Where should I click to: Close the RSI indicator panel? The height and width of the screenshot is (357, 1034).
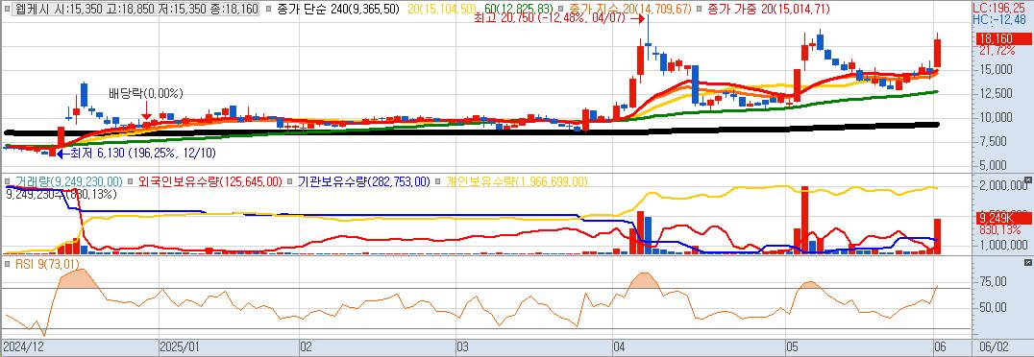pyautogui.click(x=1028, y=262)
